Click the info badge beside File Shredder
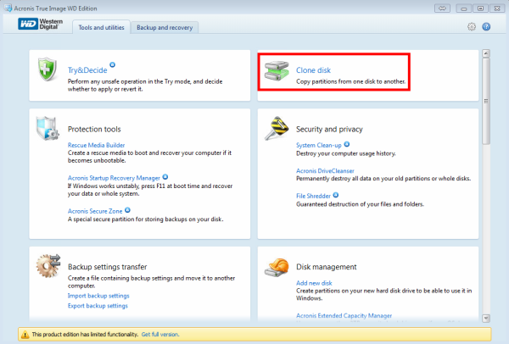Viewport: 509px width, 344px height. pos(336,195)
